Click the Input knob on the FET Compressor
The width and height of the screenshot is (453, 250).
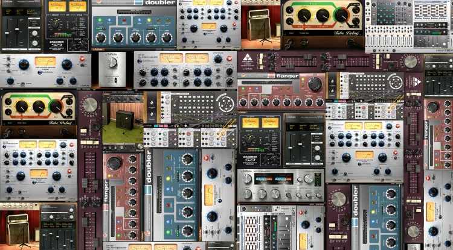[x=247, y=179]
